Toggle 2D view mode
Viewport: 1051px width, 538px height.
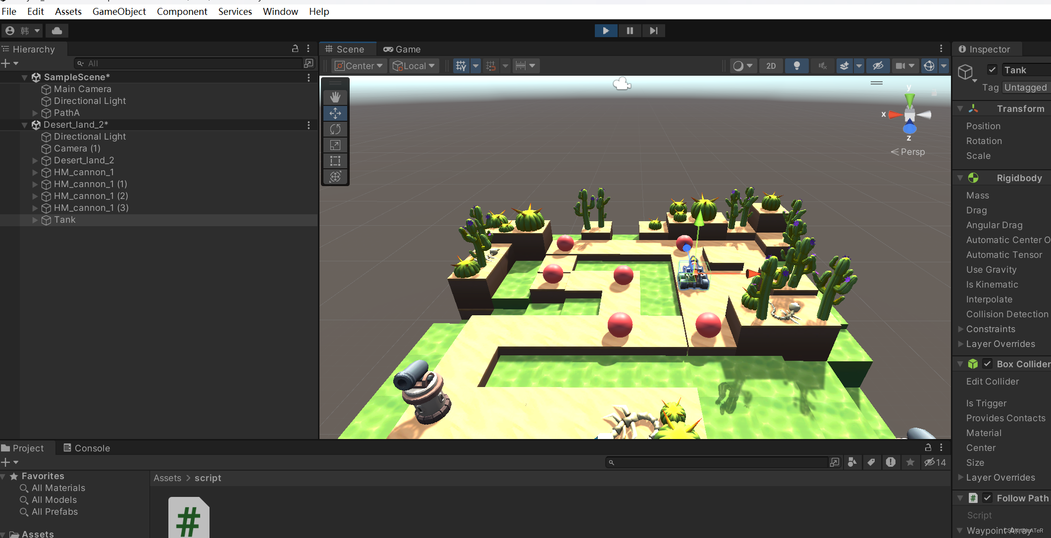tap(771, 66)
